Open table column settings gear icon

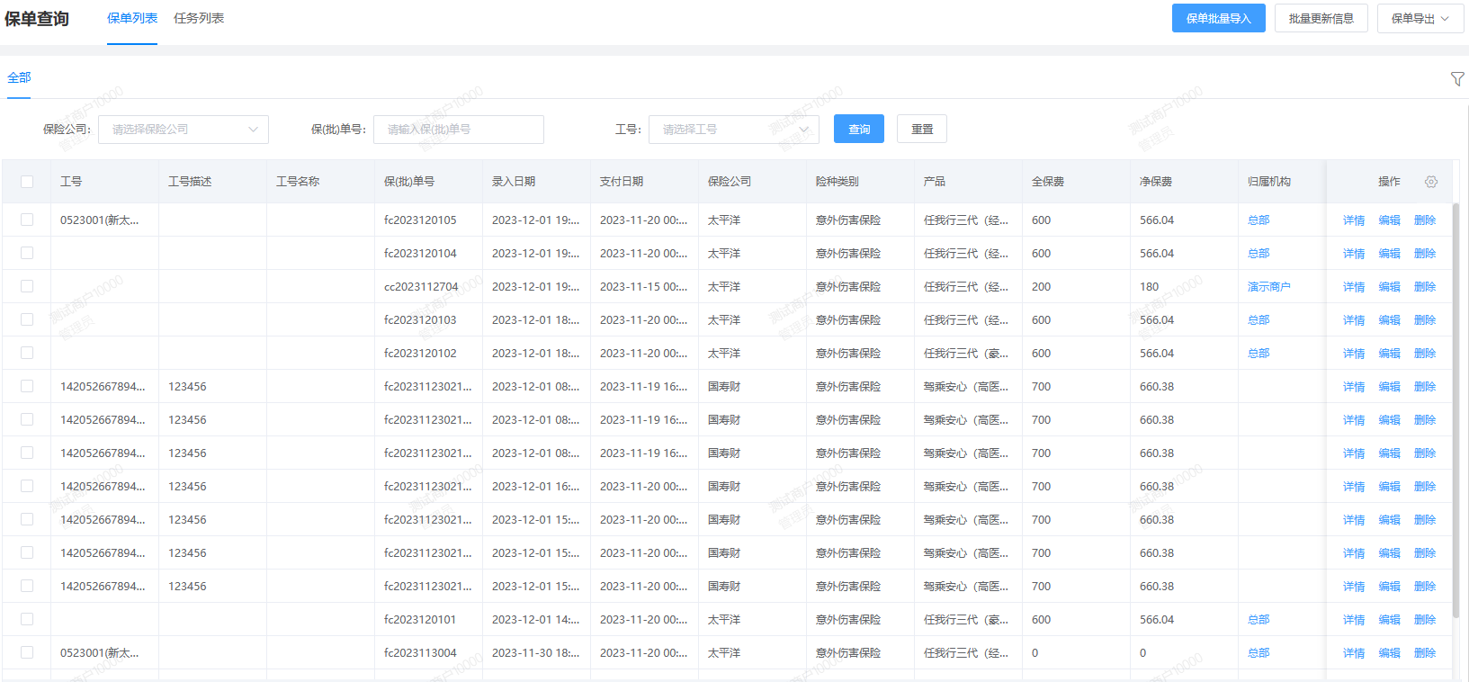click(x=1431, y=182)
